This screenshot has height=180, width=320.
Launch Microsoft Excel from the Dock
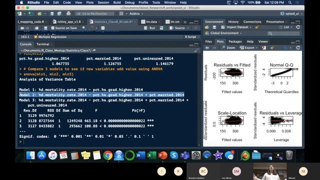click(x=151, y=155)
